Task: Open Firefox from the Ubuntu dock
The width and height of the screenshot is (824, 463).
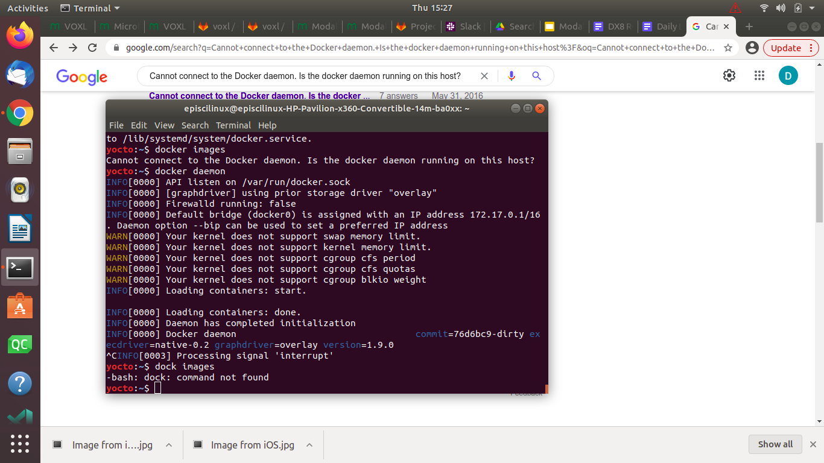Action: [20, 36]
